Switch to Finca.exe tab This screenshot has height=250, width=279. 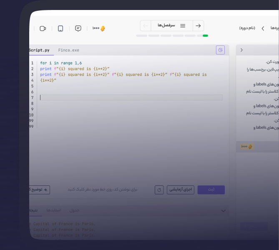pos(69,50)
